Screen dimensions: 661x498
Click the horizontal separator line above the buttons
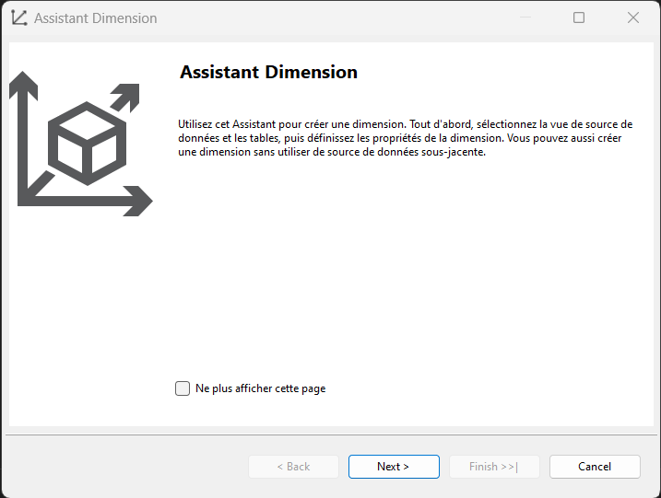331,434
